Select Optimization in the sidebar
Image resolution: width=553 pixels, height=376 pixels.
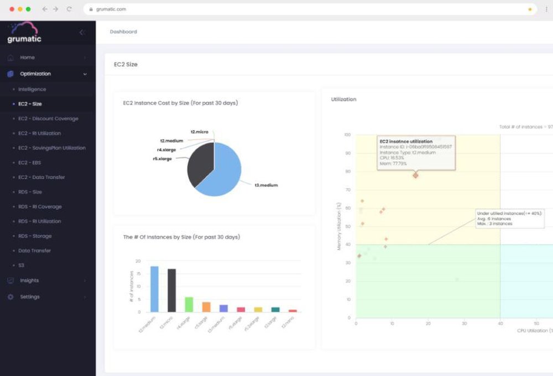pyautogui.click(x=48, y=73)
